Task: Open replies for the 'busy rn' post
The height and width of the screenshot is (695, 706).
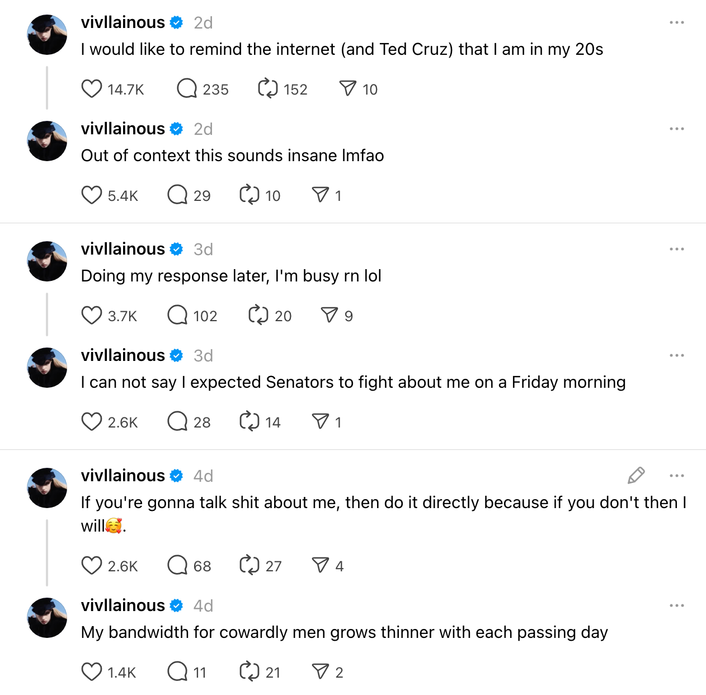Action: pos(177,316)
